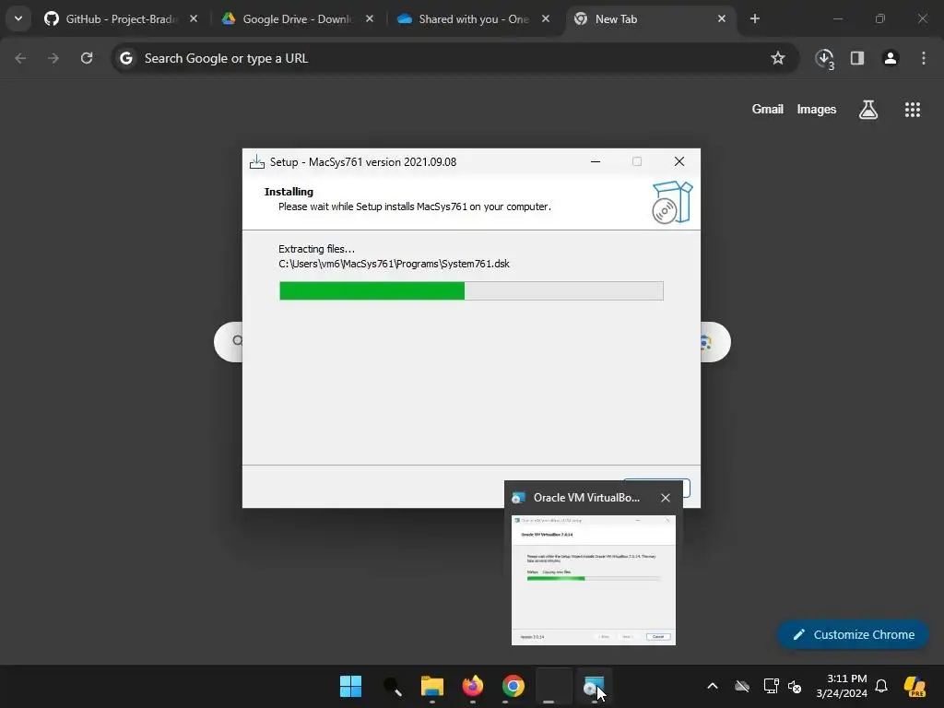Open the Chrome three-dot menu
Image resolution: width=944 pixels, height=708 pixels.
[x=924, y=58]
